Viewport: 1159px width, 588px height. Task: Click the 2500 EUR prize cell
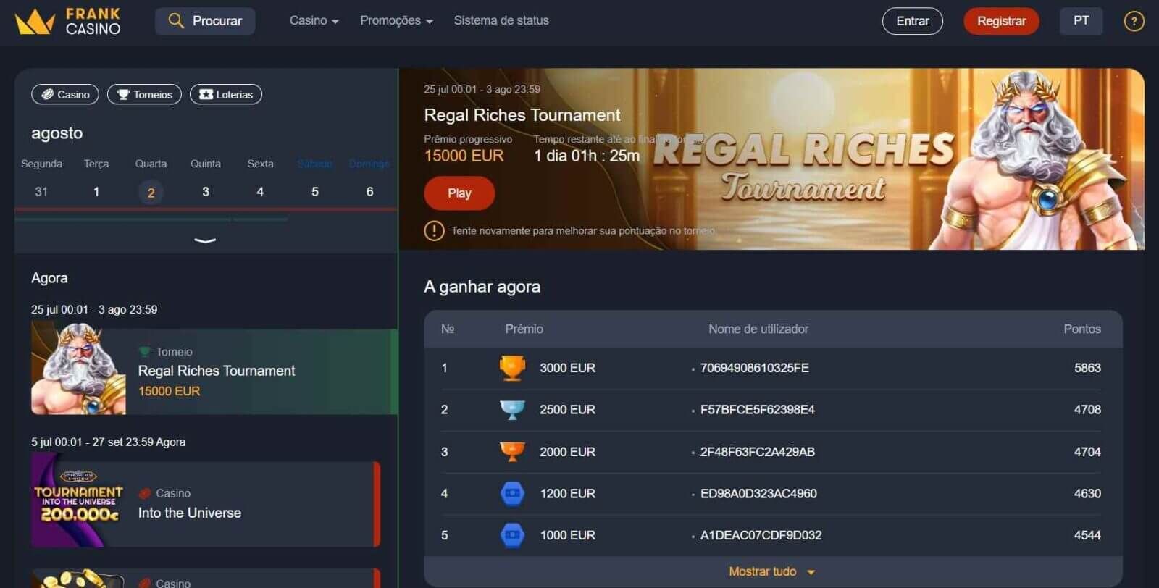click(x=567, y=410)
